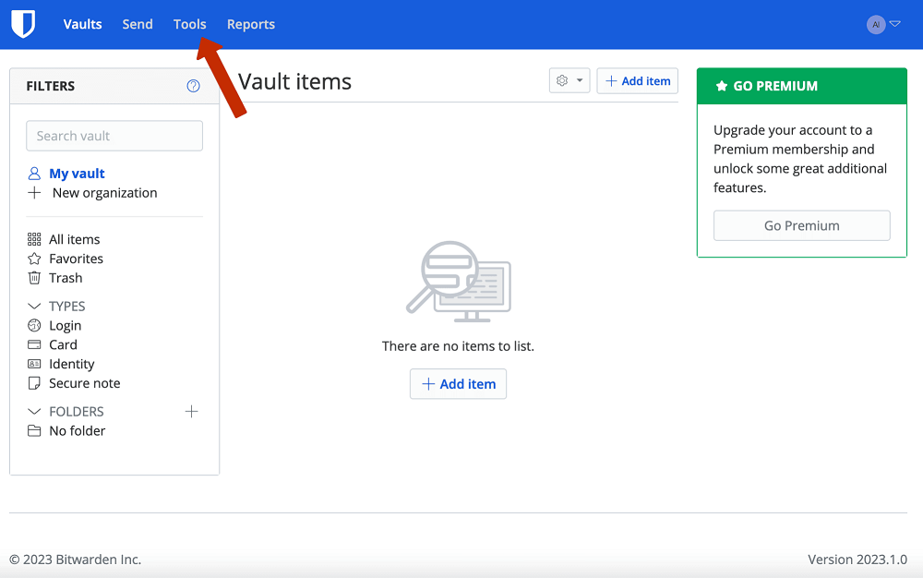Viewport: 923px width, 578px height.
Task: Focus the Search vault field
Action: [114, 136]
